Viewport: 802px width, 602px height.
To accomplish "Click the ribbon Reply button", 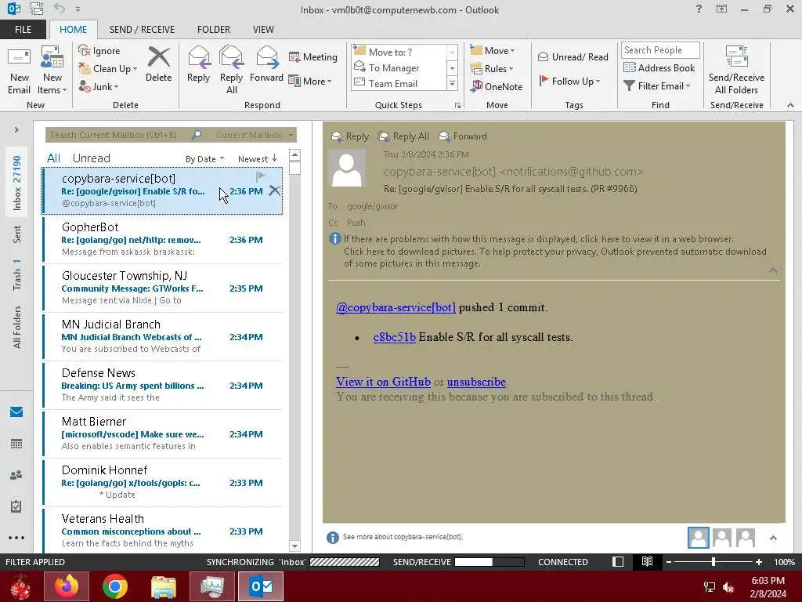I will click(x=198, y=64).
